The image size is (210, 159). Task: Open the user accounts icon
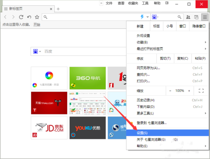[188, 17]
